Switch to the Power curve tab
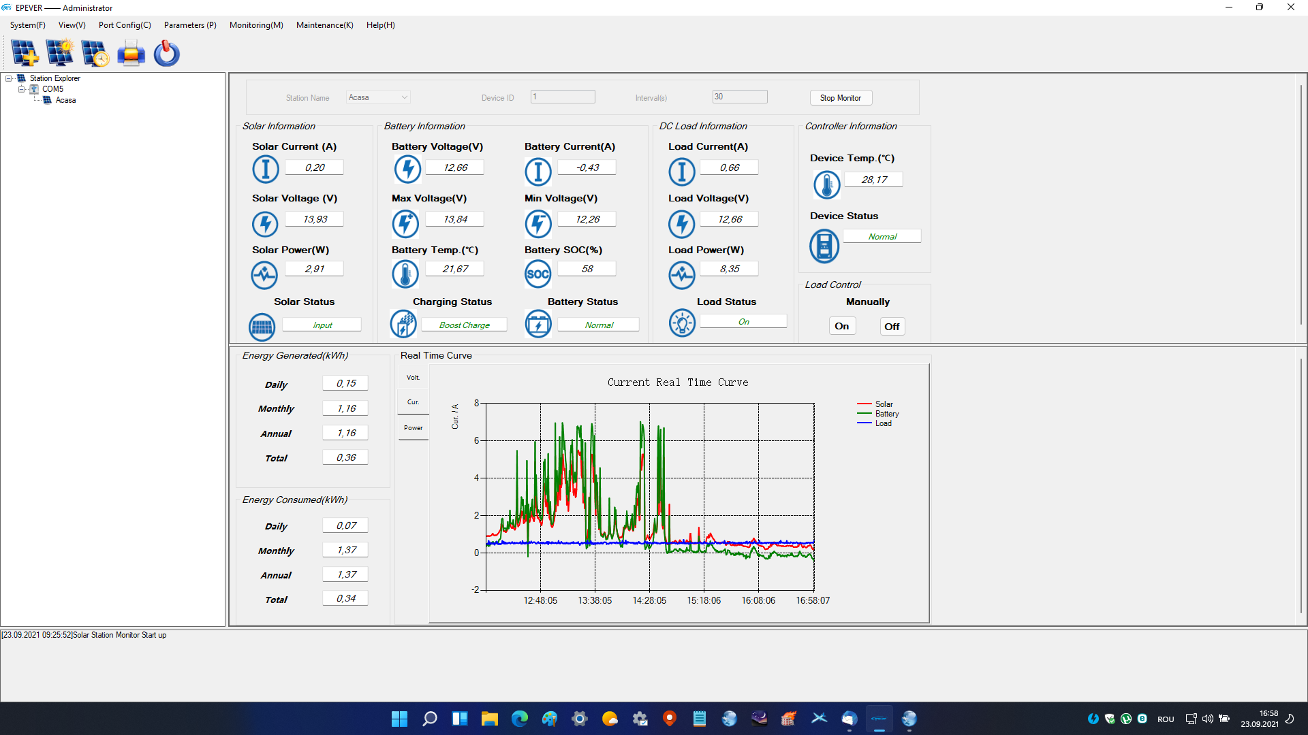Screen dimensions: 1308x735 [414, 428]
